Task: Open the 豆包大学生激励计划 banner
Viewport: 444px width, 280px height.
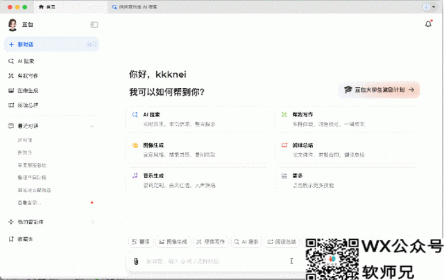Action: 379,90
